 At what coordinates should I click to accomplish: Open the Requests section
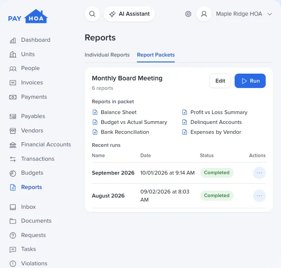click(x=33, y=235)
